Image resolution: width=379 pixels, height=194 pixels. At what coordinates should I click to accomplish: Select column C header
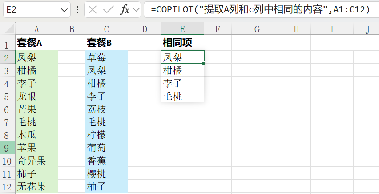pos(106,29)
